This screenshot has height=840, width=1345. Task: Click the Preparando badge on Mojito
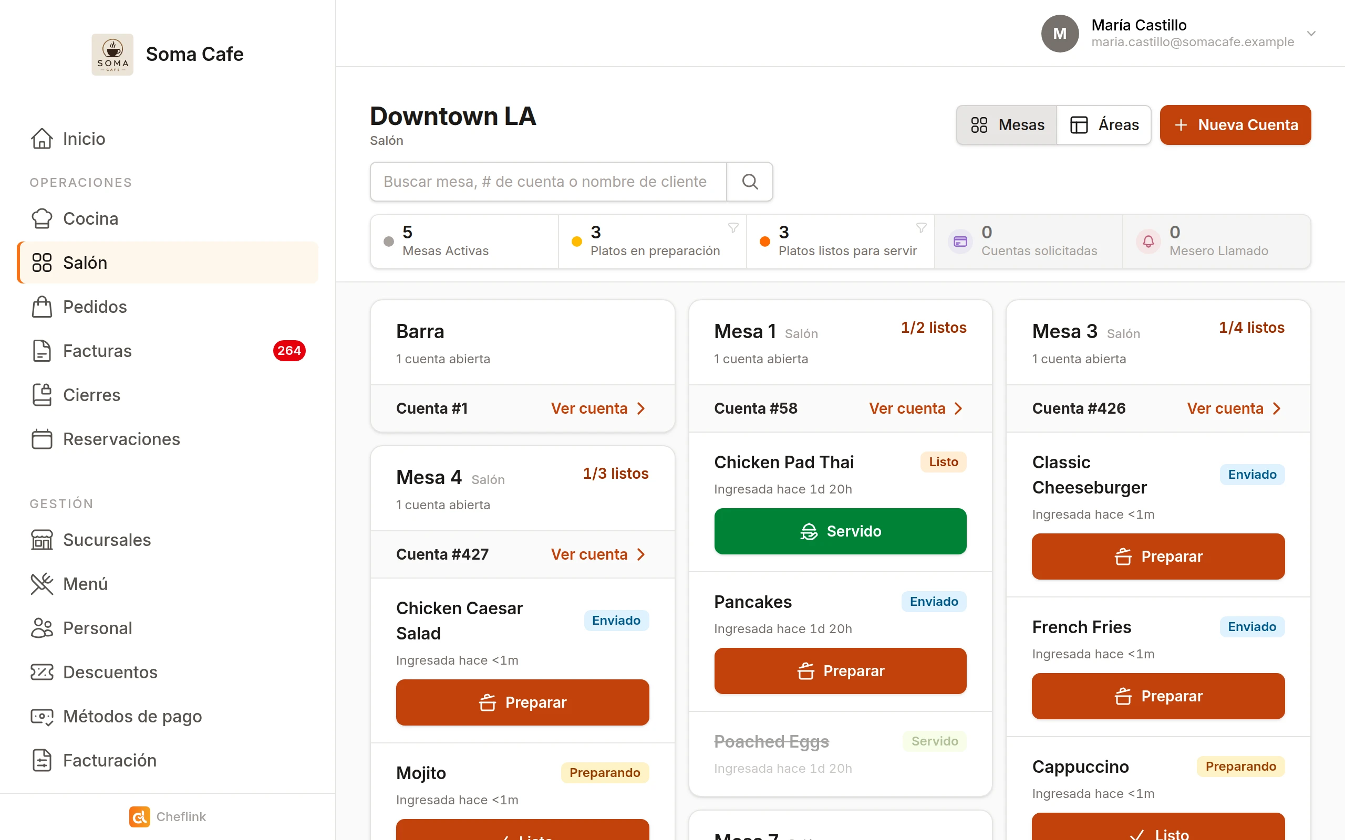[605, 773]
